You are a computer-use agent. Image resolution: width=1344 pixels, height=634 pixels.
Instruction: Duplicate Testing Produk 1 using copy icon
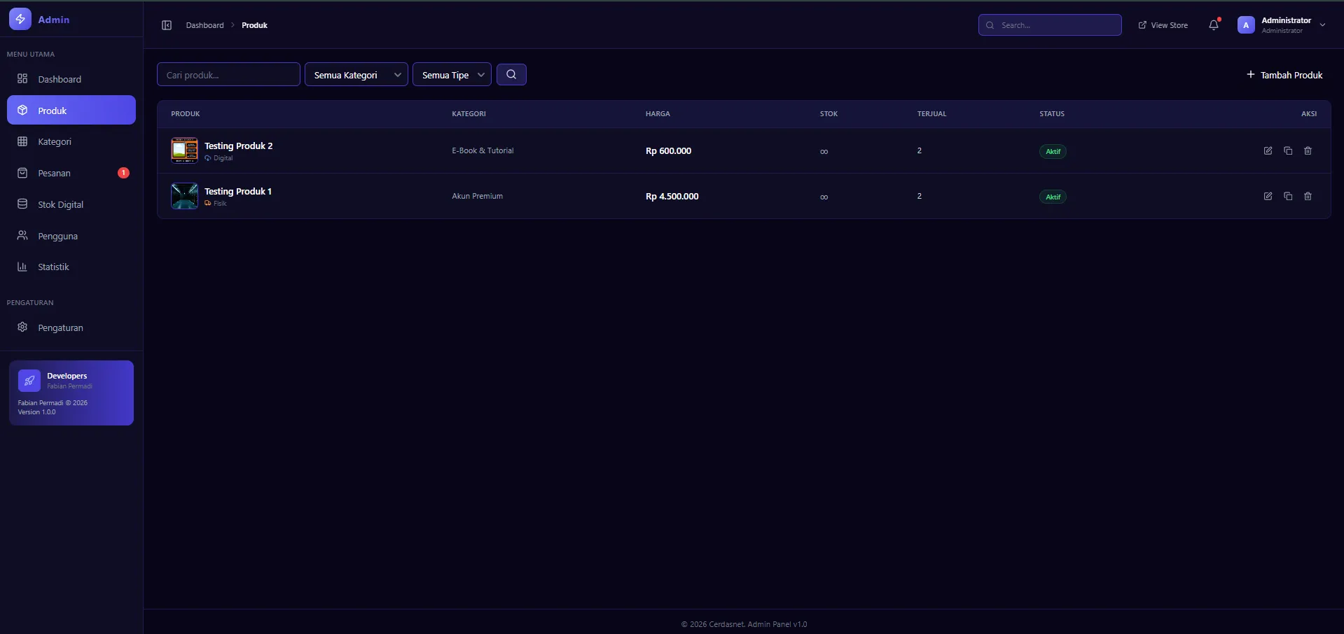coord(1288,197)
